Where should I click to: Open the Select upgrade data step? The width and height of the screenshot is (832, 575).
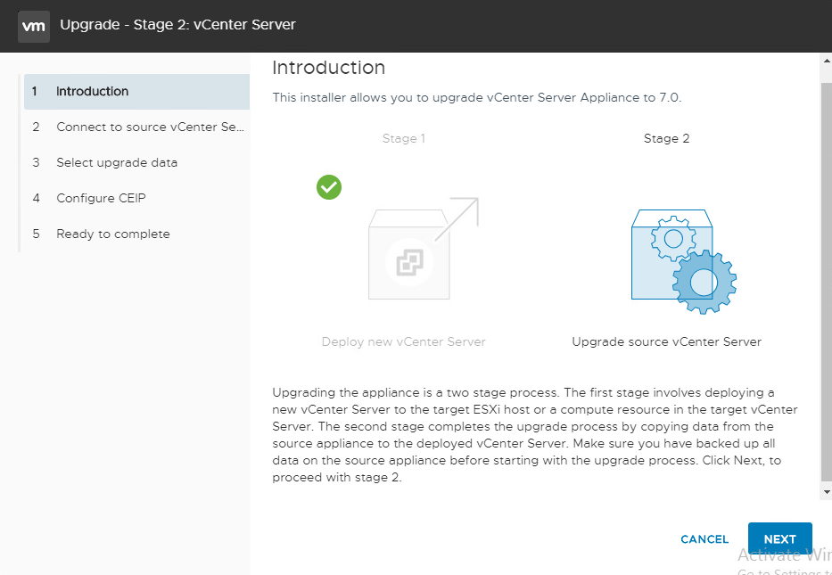click(137, 162)
